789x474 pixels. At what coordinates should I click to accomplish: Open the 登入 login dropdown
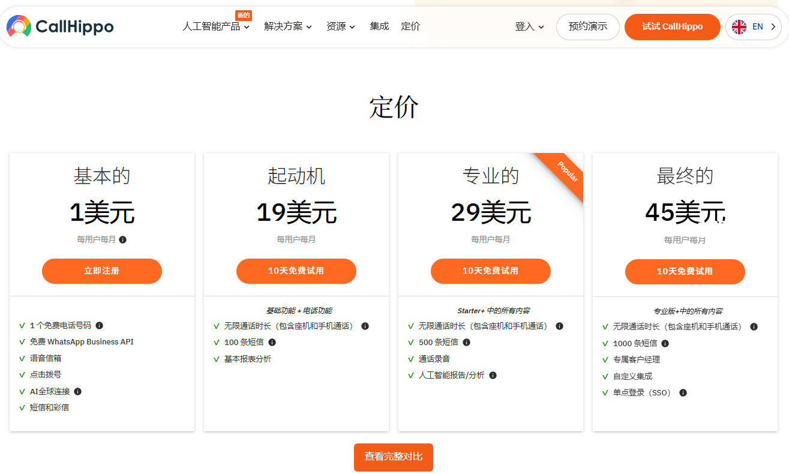point(529,26)
